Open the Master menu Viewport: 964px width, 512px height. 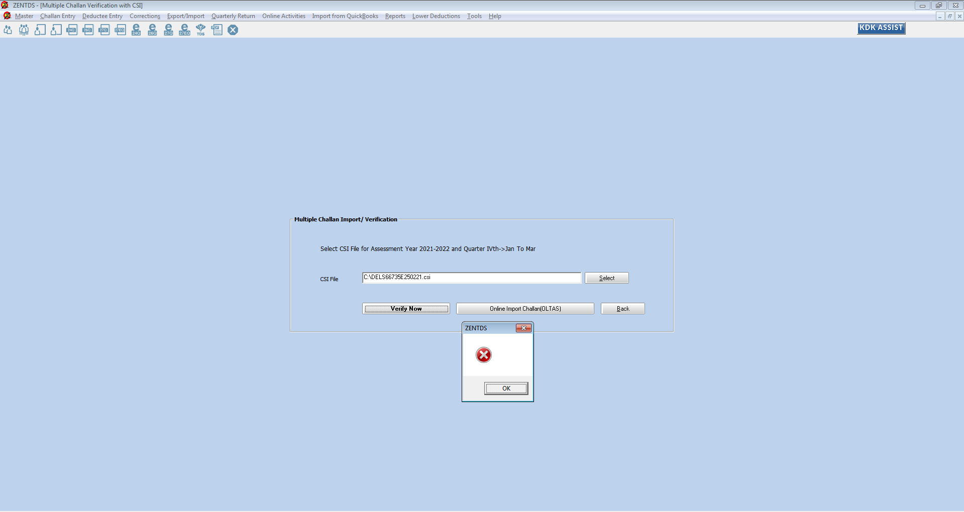click(x=24, y=16)
